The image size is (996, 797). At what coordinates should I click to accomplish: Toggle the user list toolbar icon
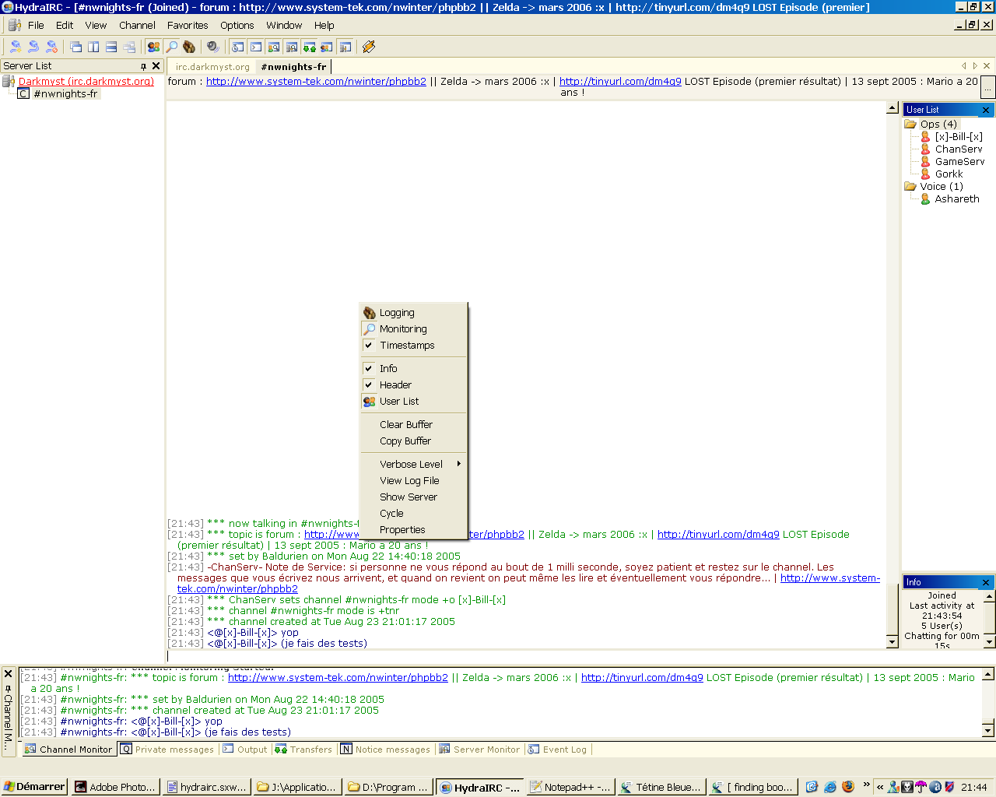pyautogui.click(x=153, y=47)
